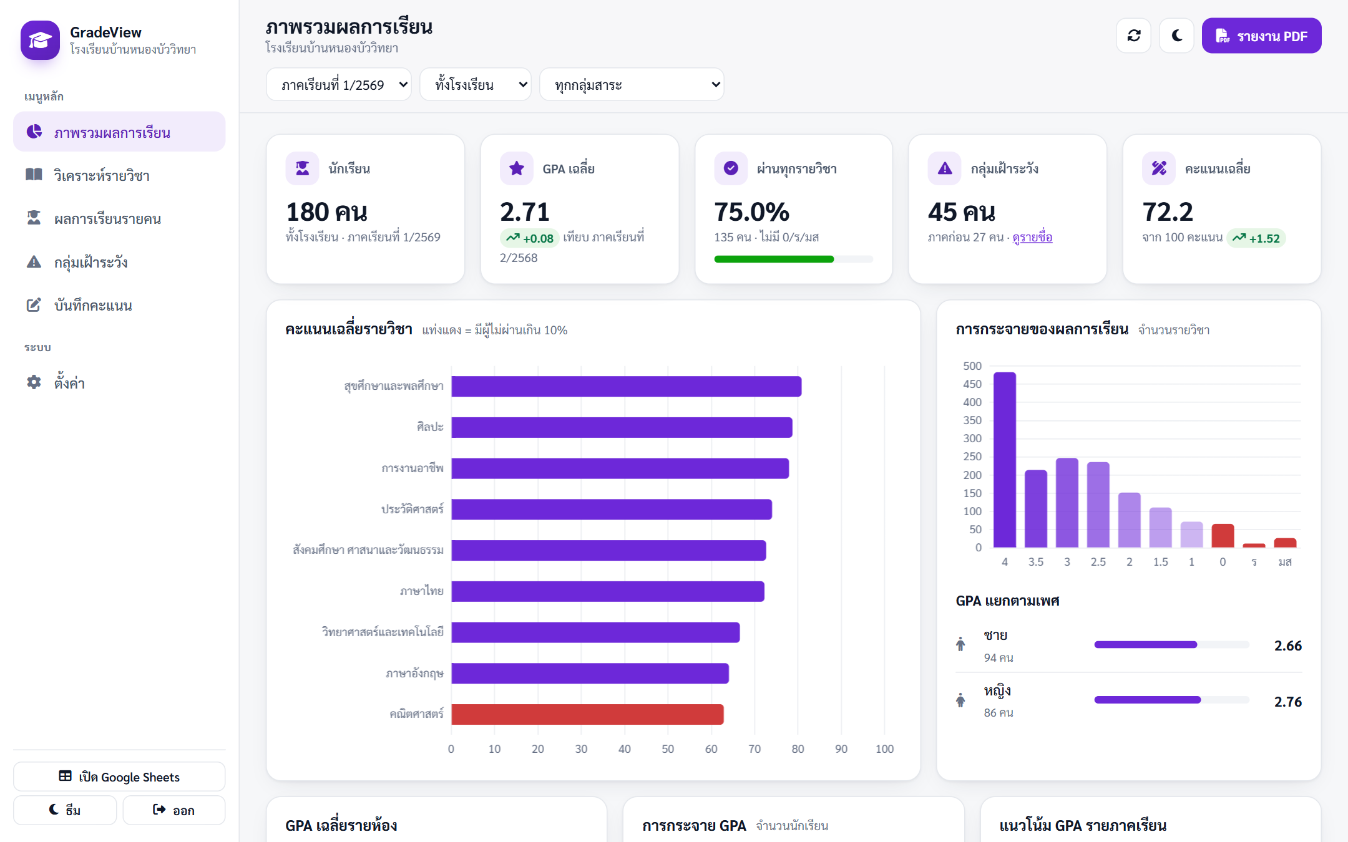Click the +1.52 score change badge
The image size is (1348, 842).
click(1256, 238)
